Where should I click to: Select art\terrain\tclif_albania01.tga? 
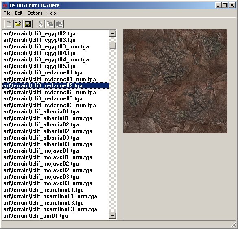pos(56,112)
